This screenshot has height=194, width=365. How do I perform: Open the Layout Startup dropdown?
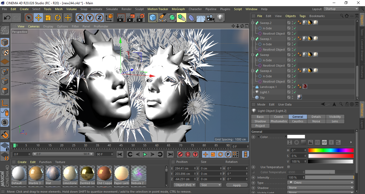[341, 9]
